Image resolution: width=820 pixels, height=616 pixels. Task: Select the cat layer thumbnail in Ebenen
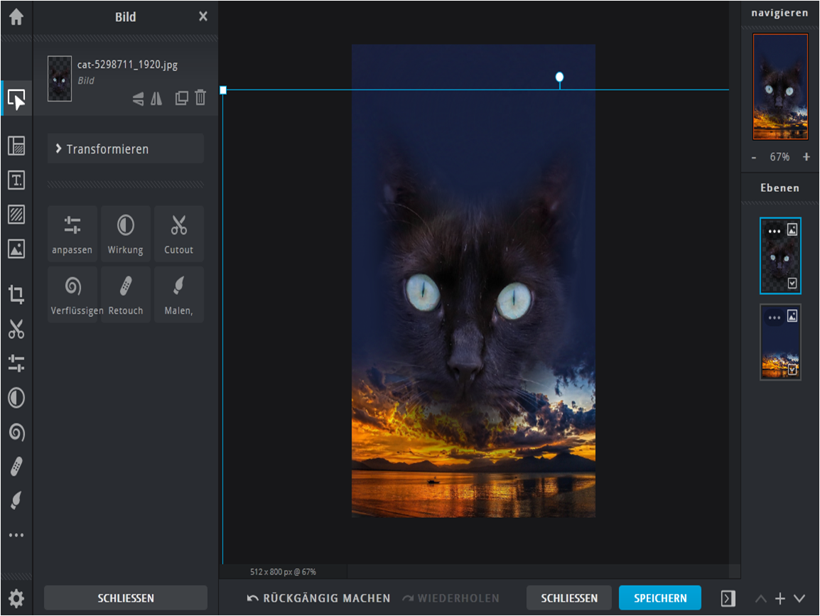click(780, 256)
